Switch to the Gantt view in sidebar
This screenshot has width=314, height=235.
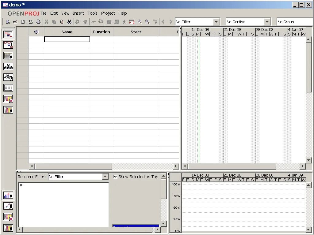click(8, 34)
